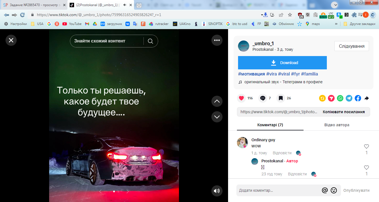Insert a mention with the @ icon
Viewport: 379px width, 202px height.
(325, 190)
